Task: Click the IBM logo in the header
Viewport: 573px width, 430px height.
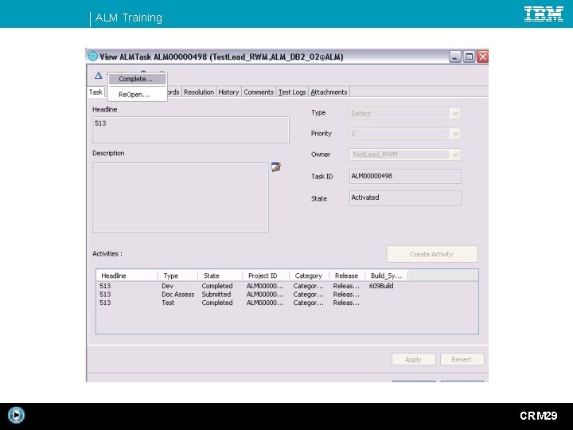Action: point(544,14)
